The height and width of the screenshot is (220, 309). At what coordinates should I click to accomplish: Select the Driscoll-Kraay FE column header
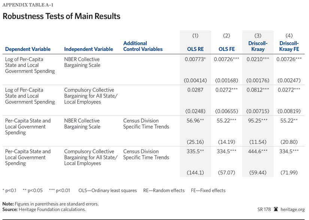(289, 46)
